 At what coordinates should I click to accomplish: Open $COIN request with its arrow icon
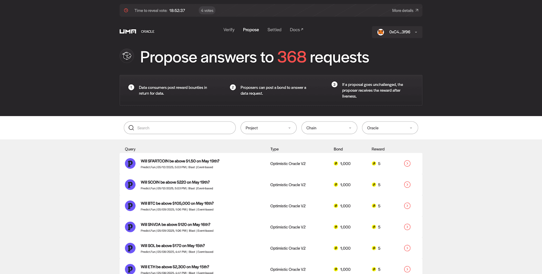[407, 185]
